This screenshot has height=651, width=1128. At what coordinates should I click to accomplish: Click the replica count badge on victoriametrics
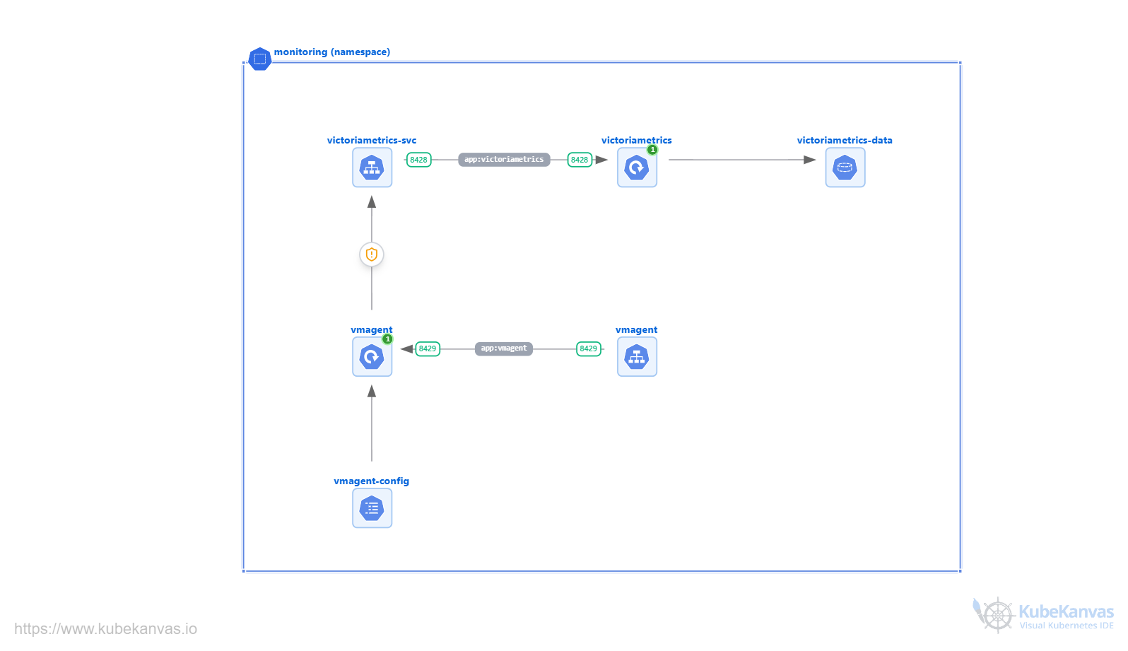coord(652,150)
